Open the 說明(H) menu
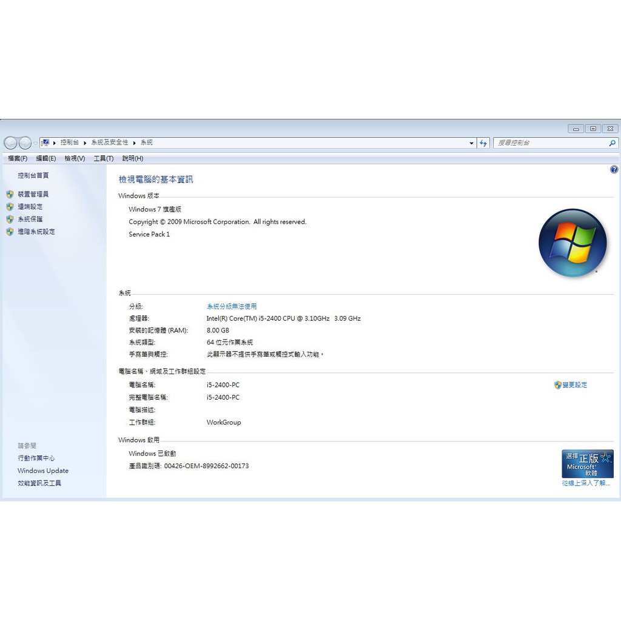The image size is (621, 621). click(133, 158)
